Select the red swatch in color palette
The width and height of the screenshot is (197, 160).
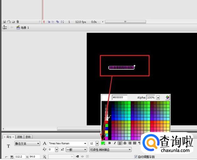point(106,122)
